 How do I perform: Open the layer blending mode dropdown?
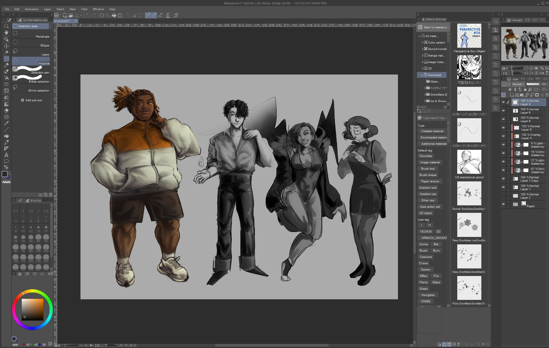coord(518,84)
